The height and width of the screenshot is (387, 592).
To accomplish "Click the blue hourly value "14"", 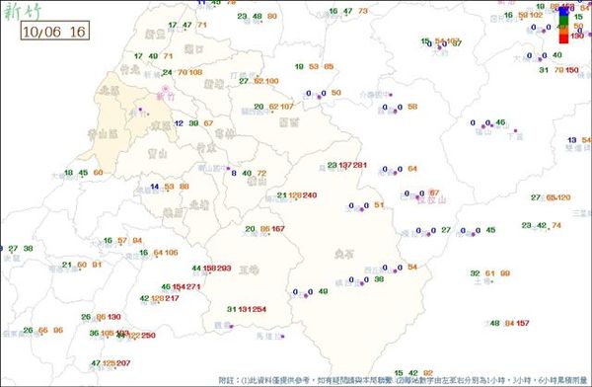I will coord(155,187).
